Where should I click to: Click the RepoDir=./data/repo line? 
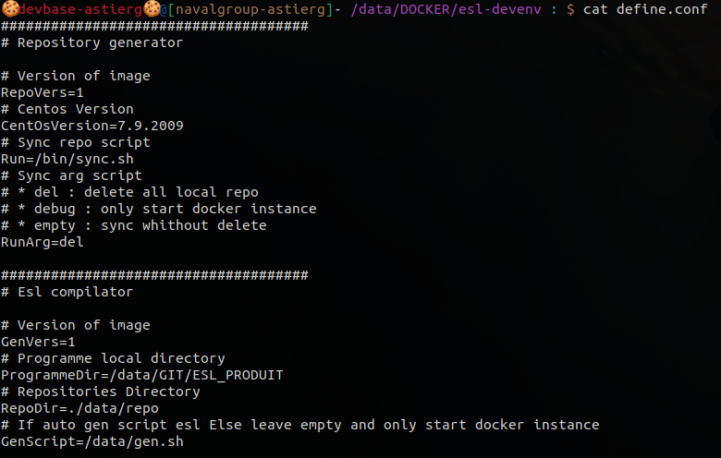[79, 408]
